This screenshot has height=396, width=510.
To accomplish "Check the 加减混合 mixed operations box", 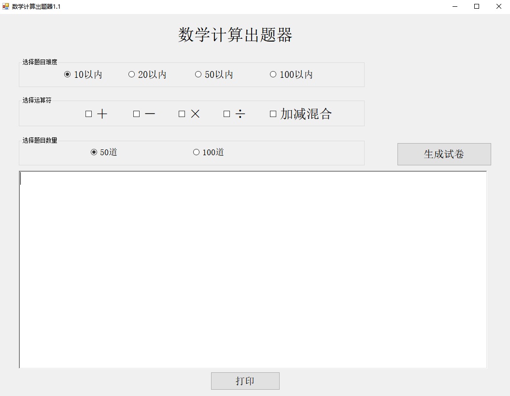I will [x=301, y=114].
